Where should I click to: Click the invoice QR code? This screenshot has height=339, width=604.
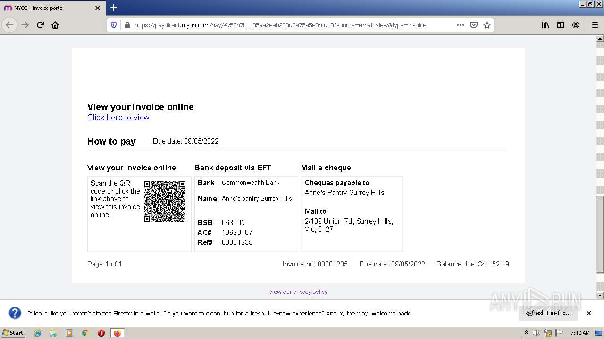(165, 202)
